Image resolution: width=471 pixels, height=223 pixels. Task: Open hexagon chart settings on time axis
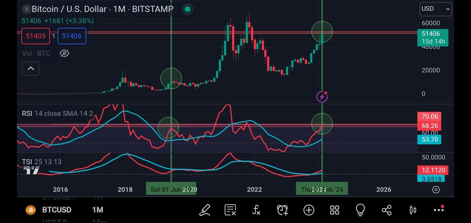coord(436,190)
